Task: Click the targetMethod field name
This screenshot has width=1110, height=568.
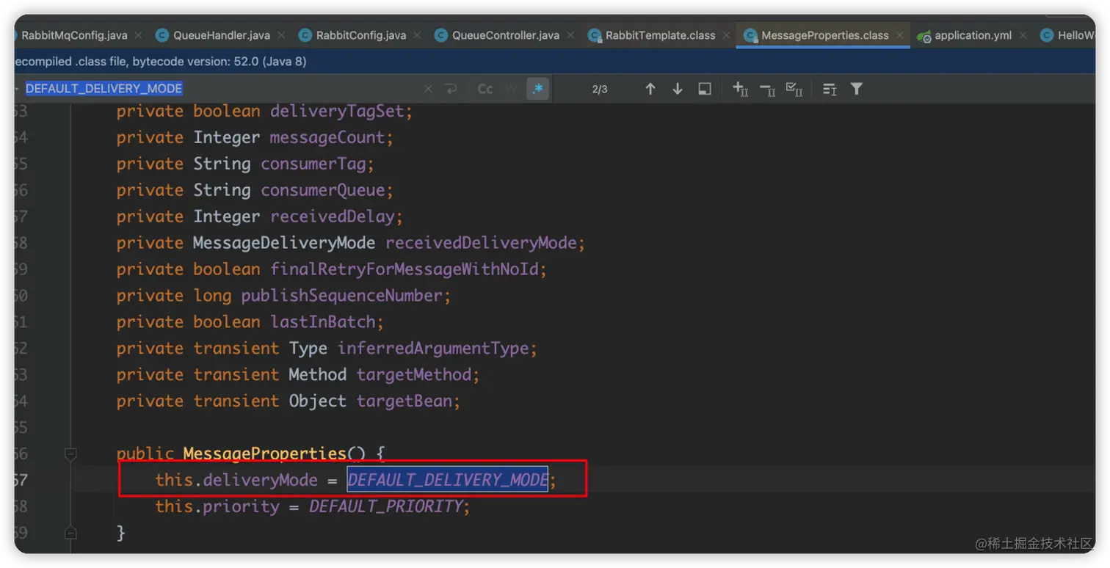Action: 414,375
